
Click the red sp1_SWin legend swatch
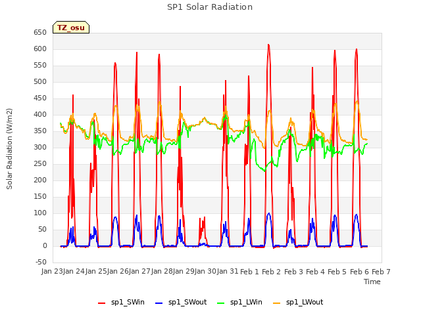click(101, 303)
